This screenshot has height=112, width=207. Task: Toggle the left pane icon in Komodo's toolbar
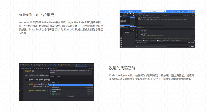pos(181,11)
